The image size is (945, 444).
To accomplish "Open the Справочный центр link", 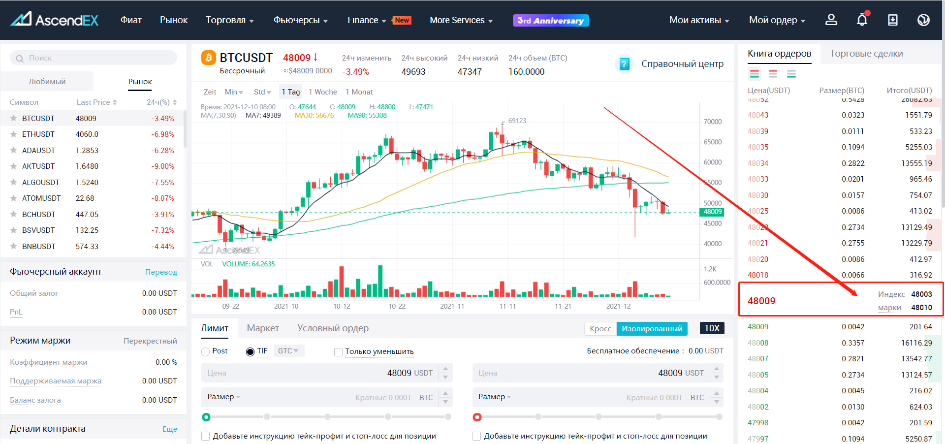I will point(682,64).
